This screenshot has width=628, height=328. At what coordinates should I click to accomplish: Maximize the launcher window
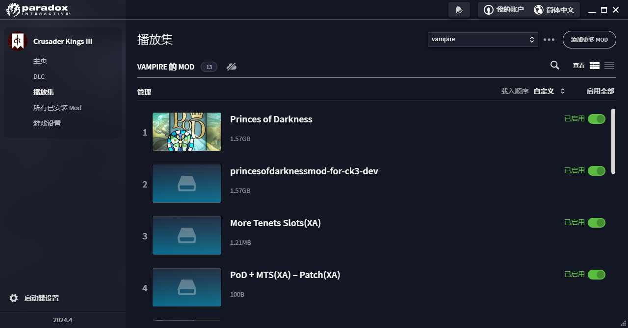click(x=604, y=10)
